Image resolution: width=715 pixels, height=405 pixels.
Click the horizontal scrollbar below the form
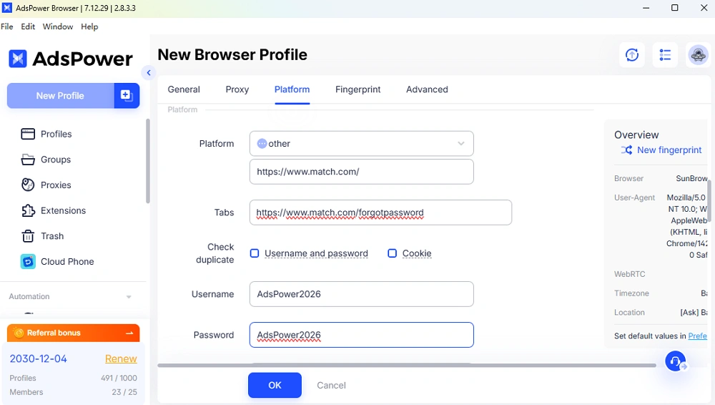coord(407,365)
